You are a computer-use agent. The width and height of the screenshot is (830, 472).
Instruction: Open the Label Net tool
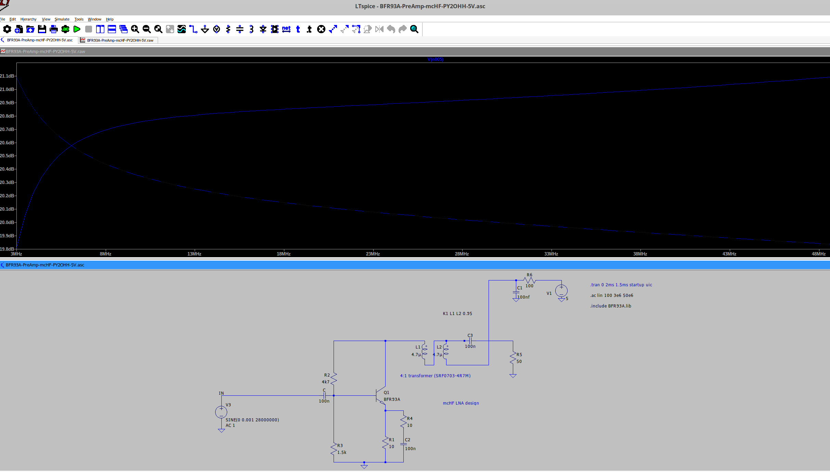[x=286, y=29]
